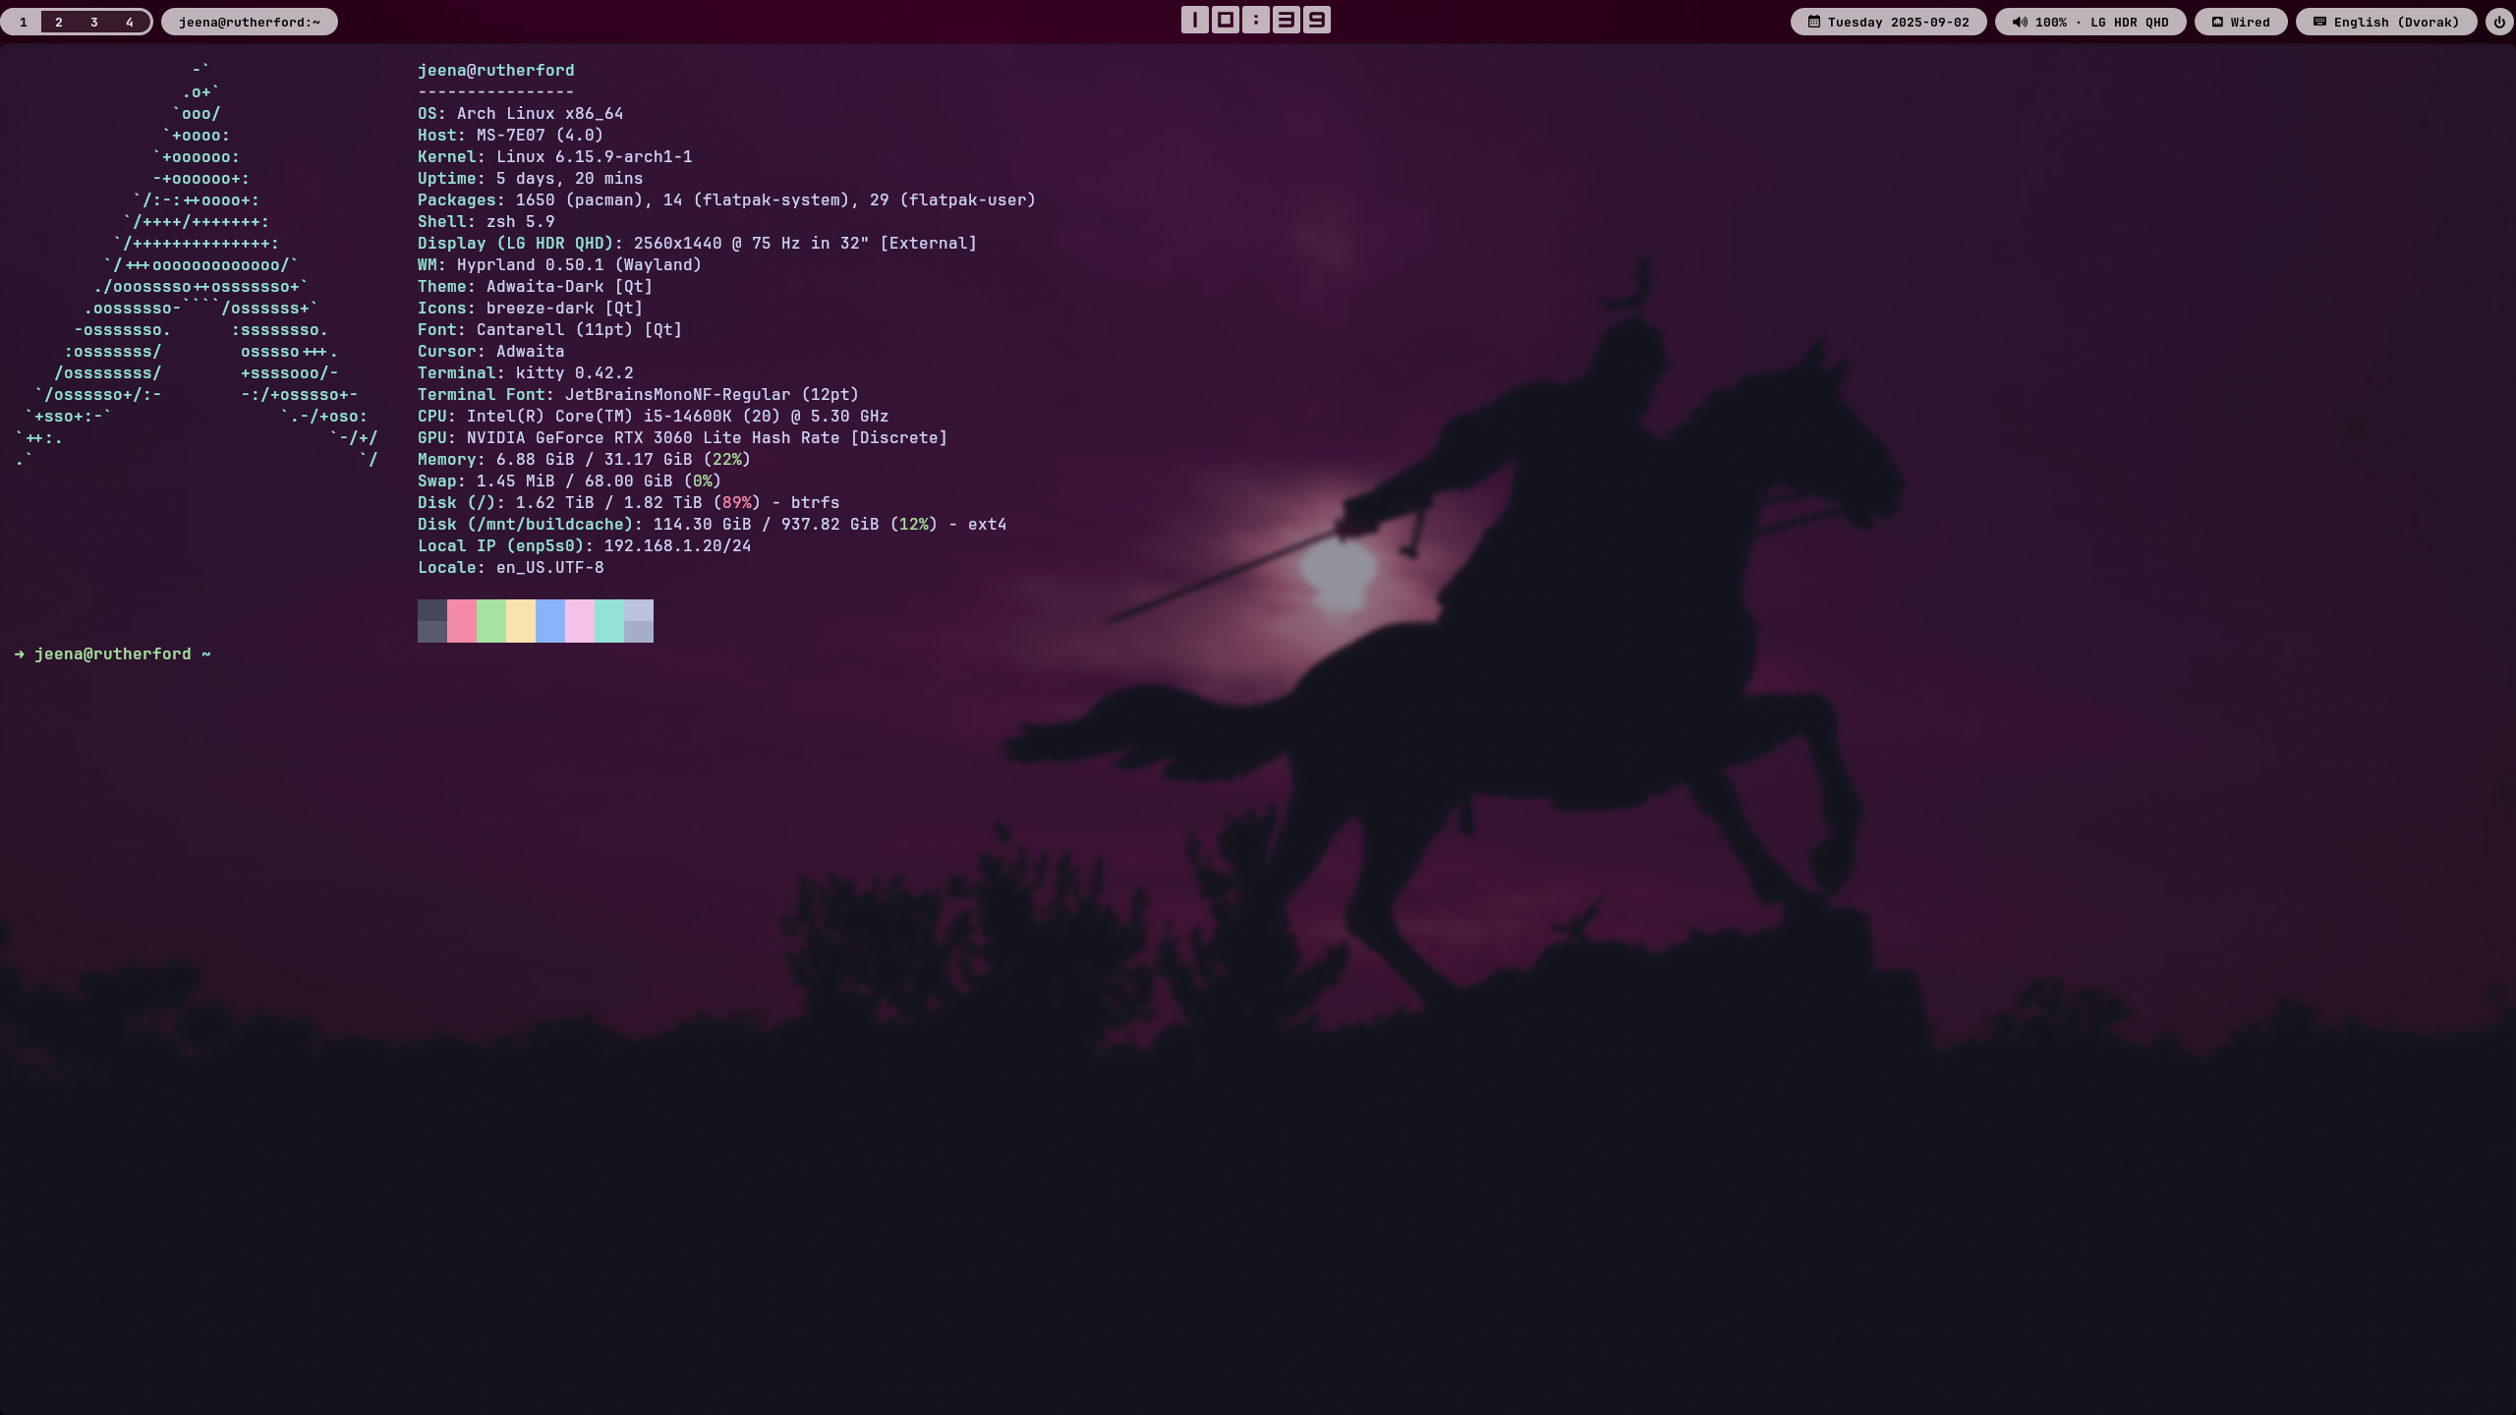The image size is (2516, 1415).
Task: Switch to workspace 3
Action: [x=94, y=22]
